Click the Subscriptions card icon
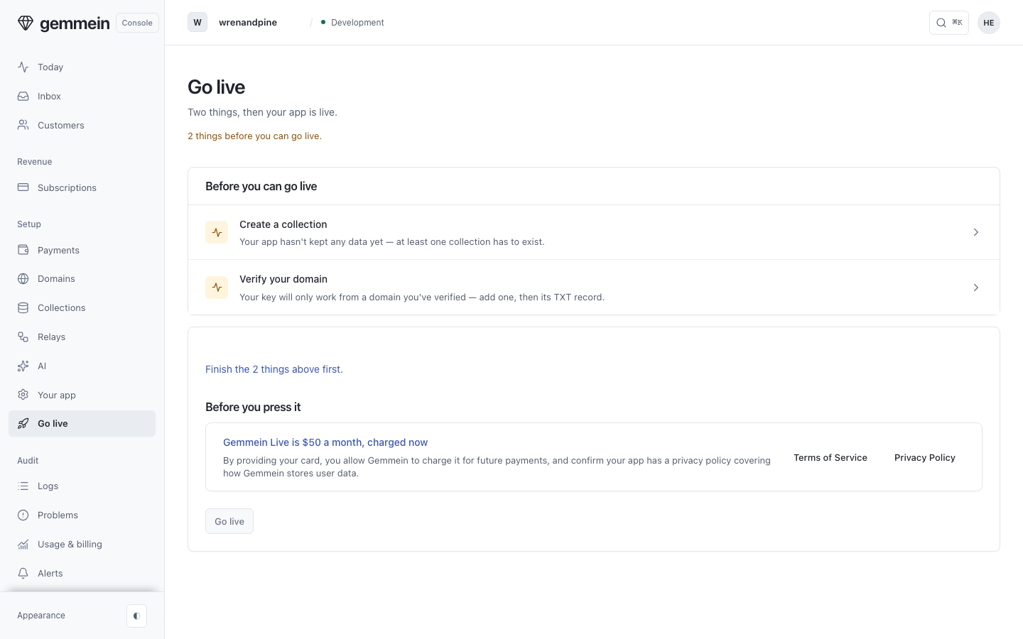Image resolution: width=1023 pixels, height=639 pixels. 23,187
